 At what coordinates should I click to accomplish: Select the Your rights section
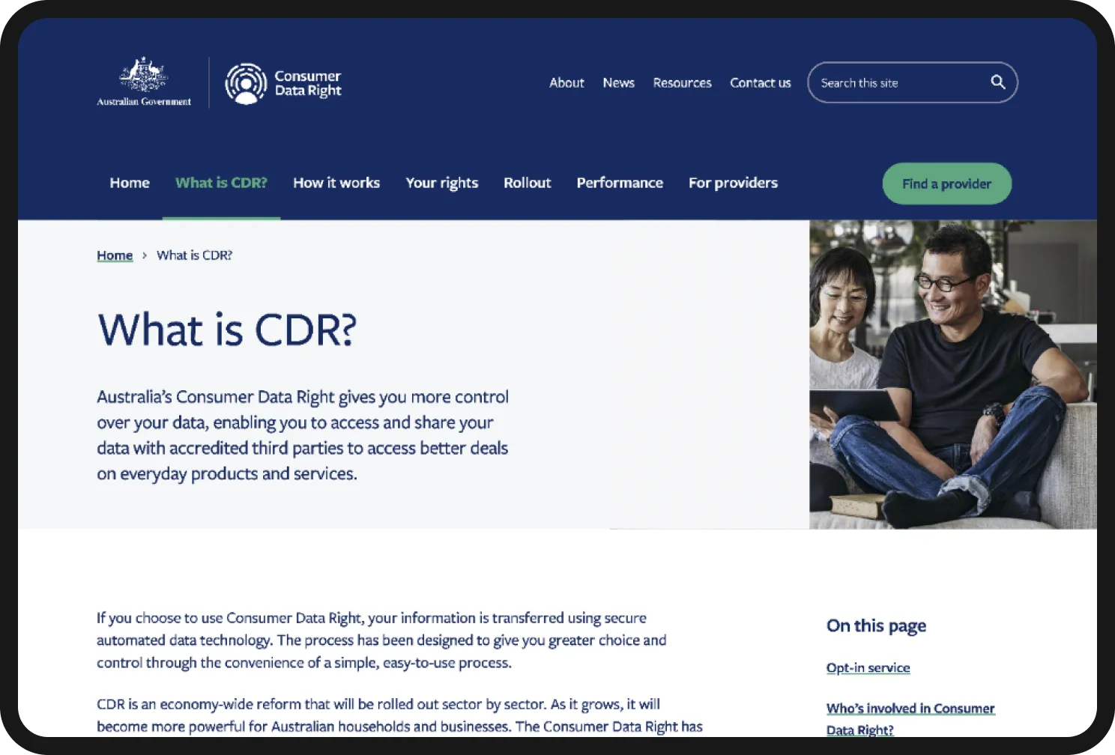click(441, 183)
